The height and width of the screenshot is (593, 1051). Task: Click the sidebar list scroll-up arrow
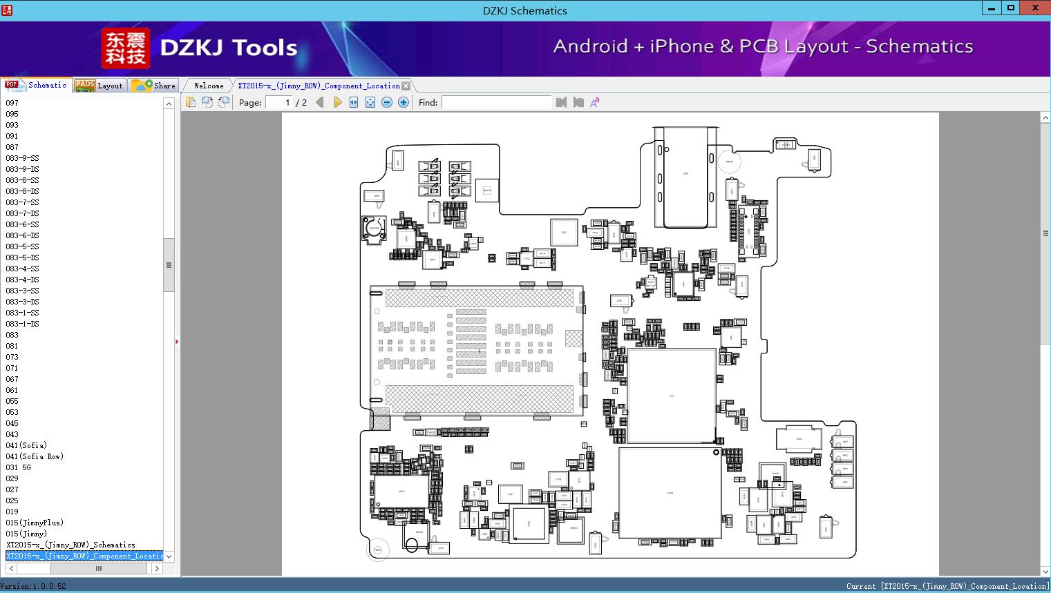pyautogui.click(x=169, y=104)
